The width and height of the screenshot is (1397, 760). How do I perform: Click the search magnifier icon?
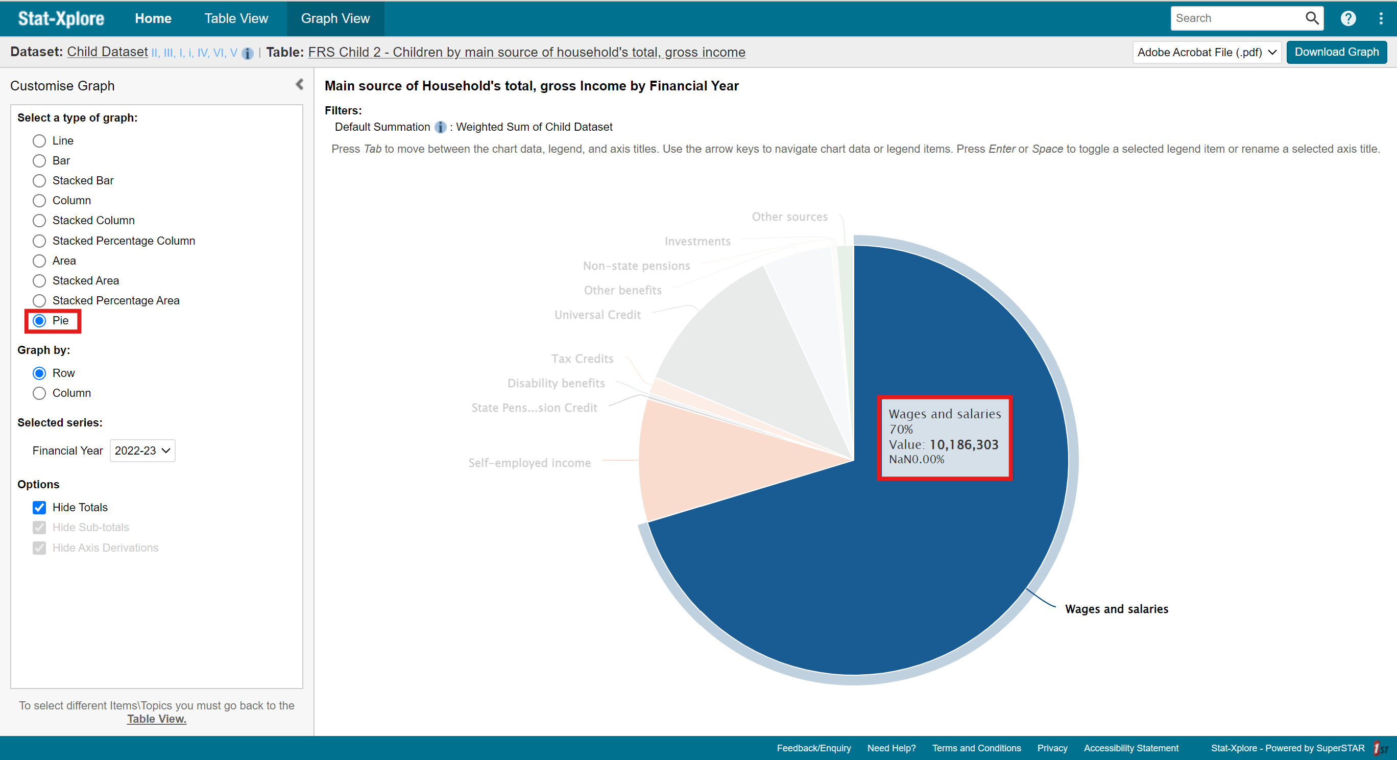1311,18
